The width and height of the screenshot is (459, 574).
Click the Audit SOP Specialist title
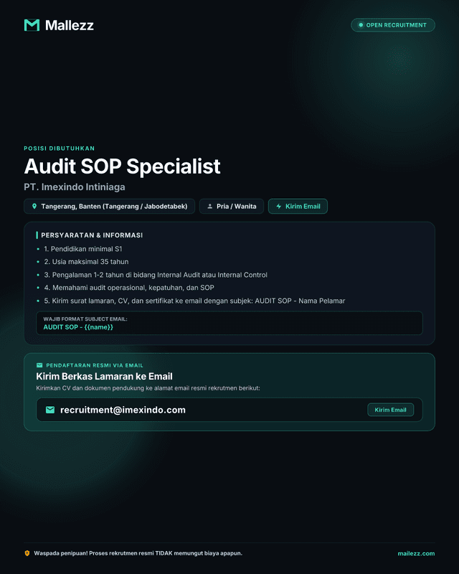pos(122,166)
